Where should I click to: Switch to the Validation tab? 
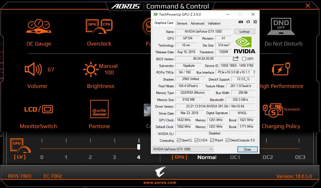click(x=214, y=23)
